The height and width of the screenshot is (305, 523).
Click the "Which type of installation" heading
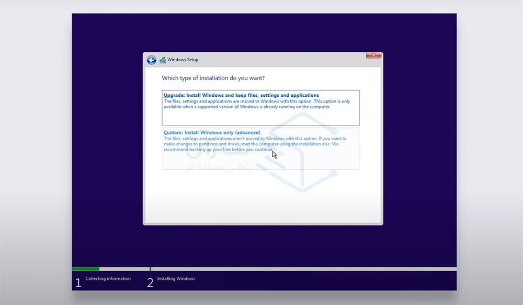tap(213, 78)
